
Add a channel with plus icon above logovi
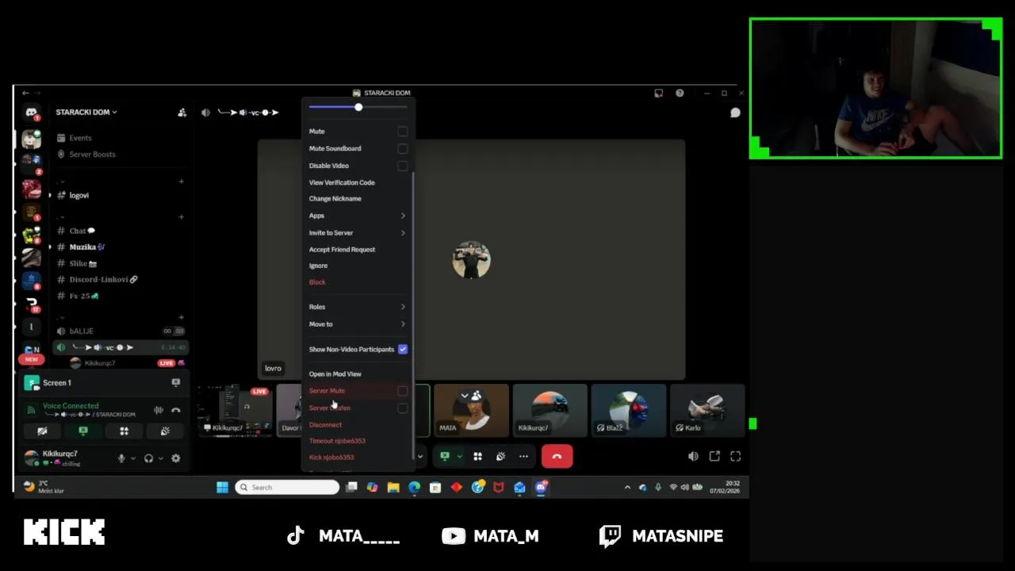(x=181, y=182)
